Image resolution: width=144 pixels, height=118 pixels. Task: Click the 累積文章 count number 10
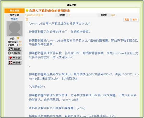pos(20,42)
